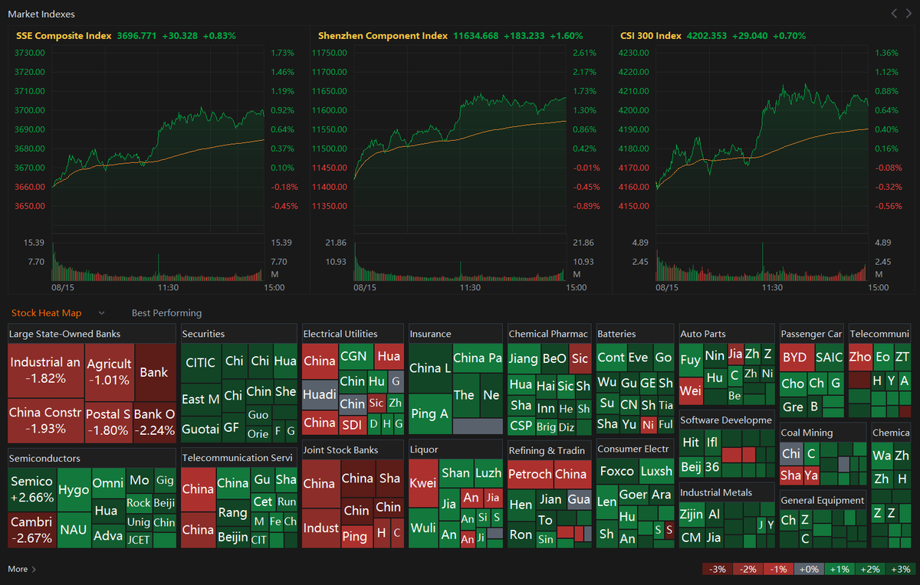Open the Industrial Metals sector header
920x585 pixels.
pyautogui.click(x=727, y=492)
